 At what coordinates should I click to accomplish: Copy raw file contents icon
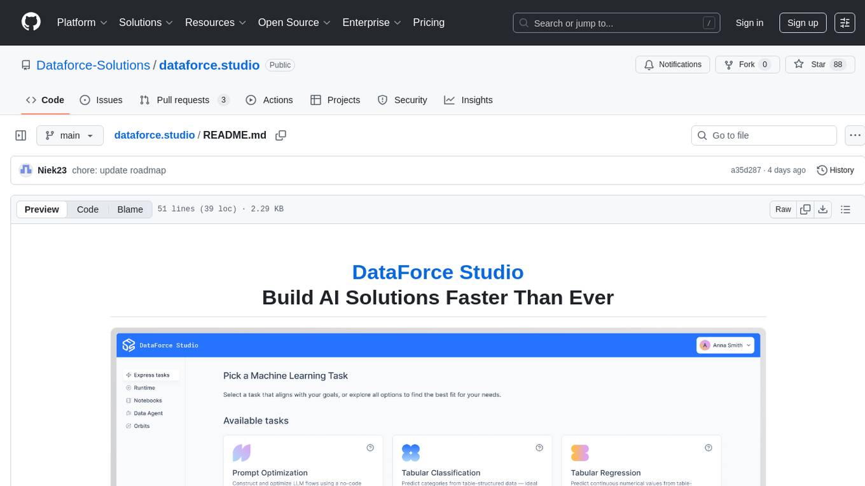pyautogui.click(x=805, y=209)
